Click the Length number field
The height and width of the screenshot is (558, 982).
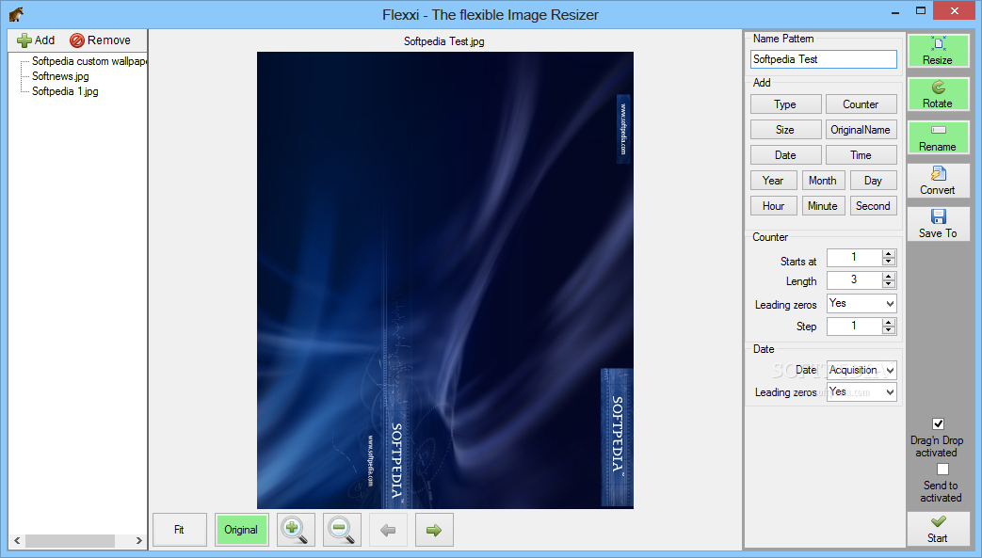854,279
